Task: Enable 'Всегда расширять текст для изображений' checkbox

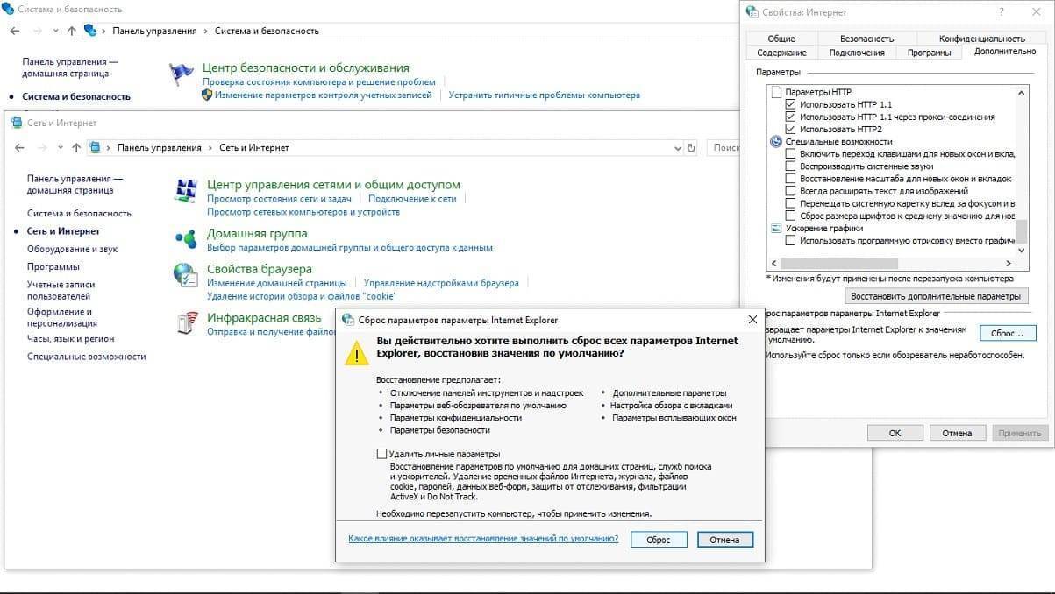Action: pos(790,190)
